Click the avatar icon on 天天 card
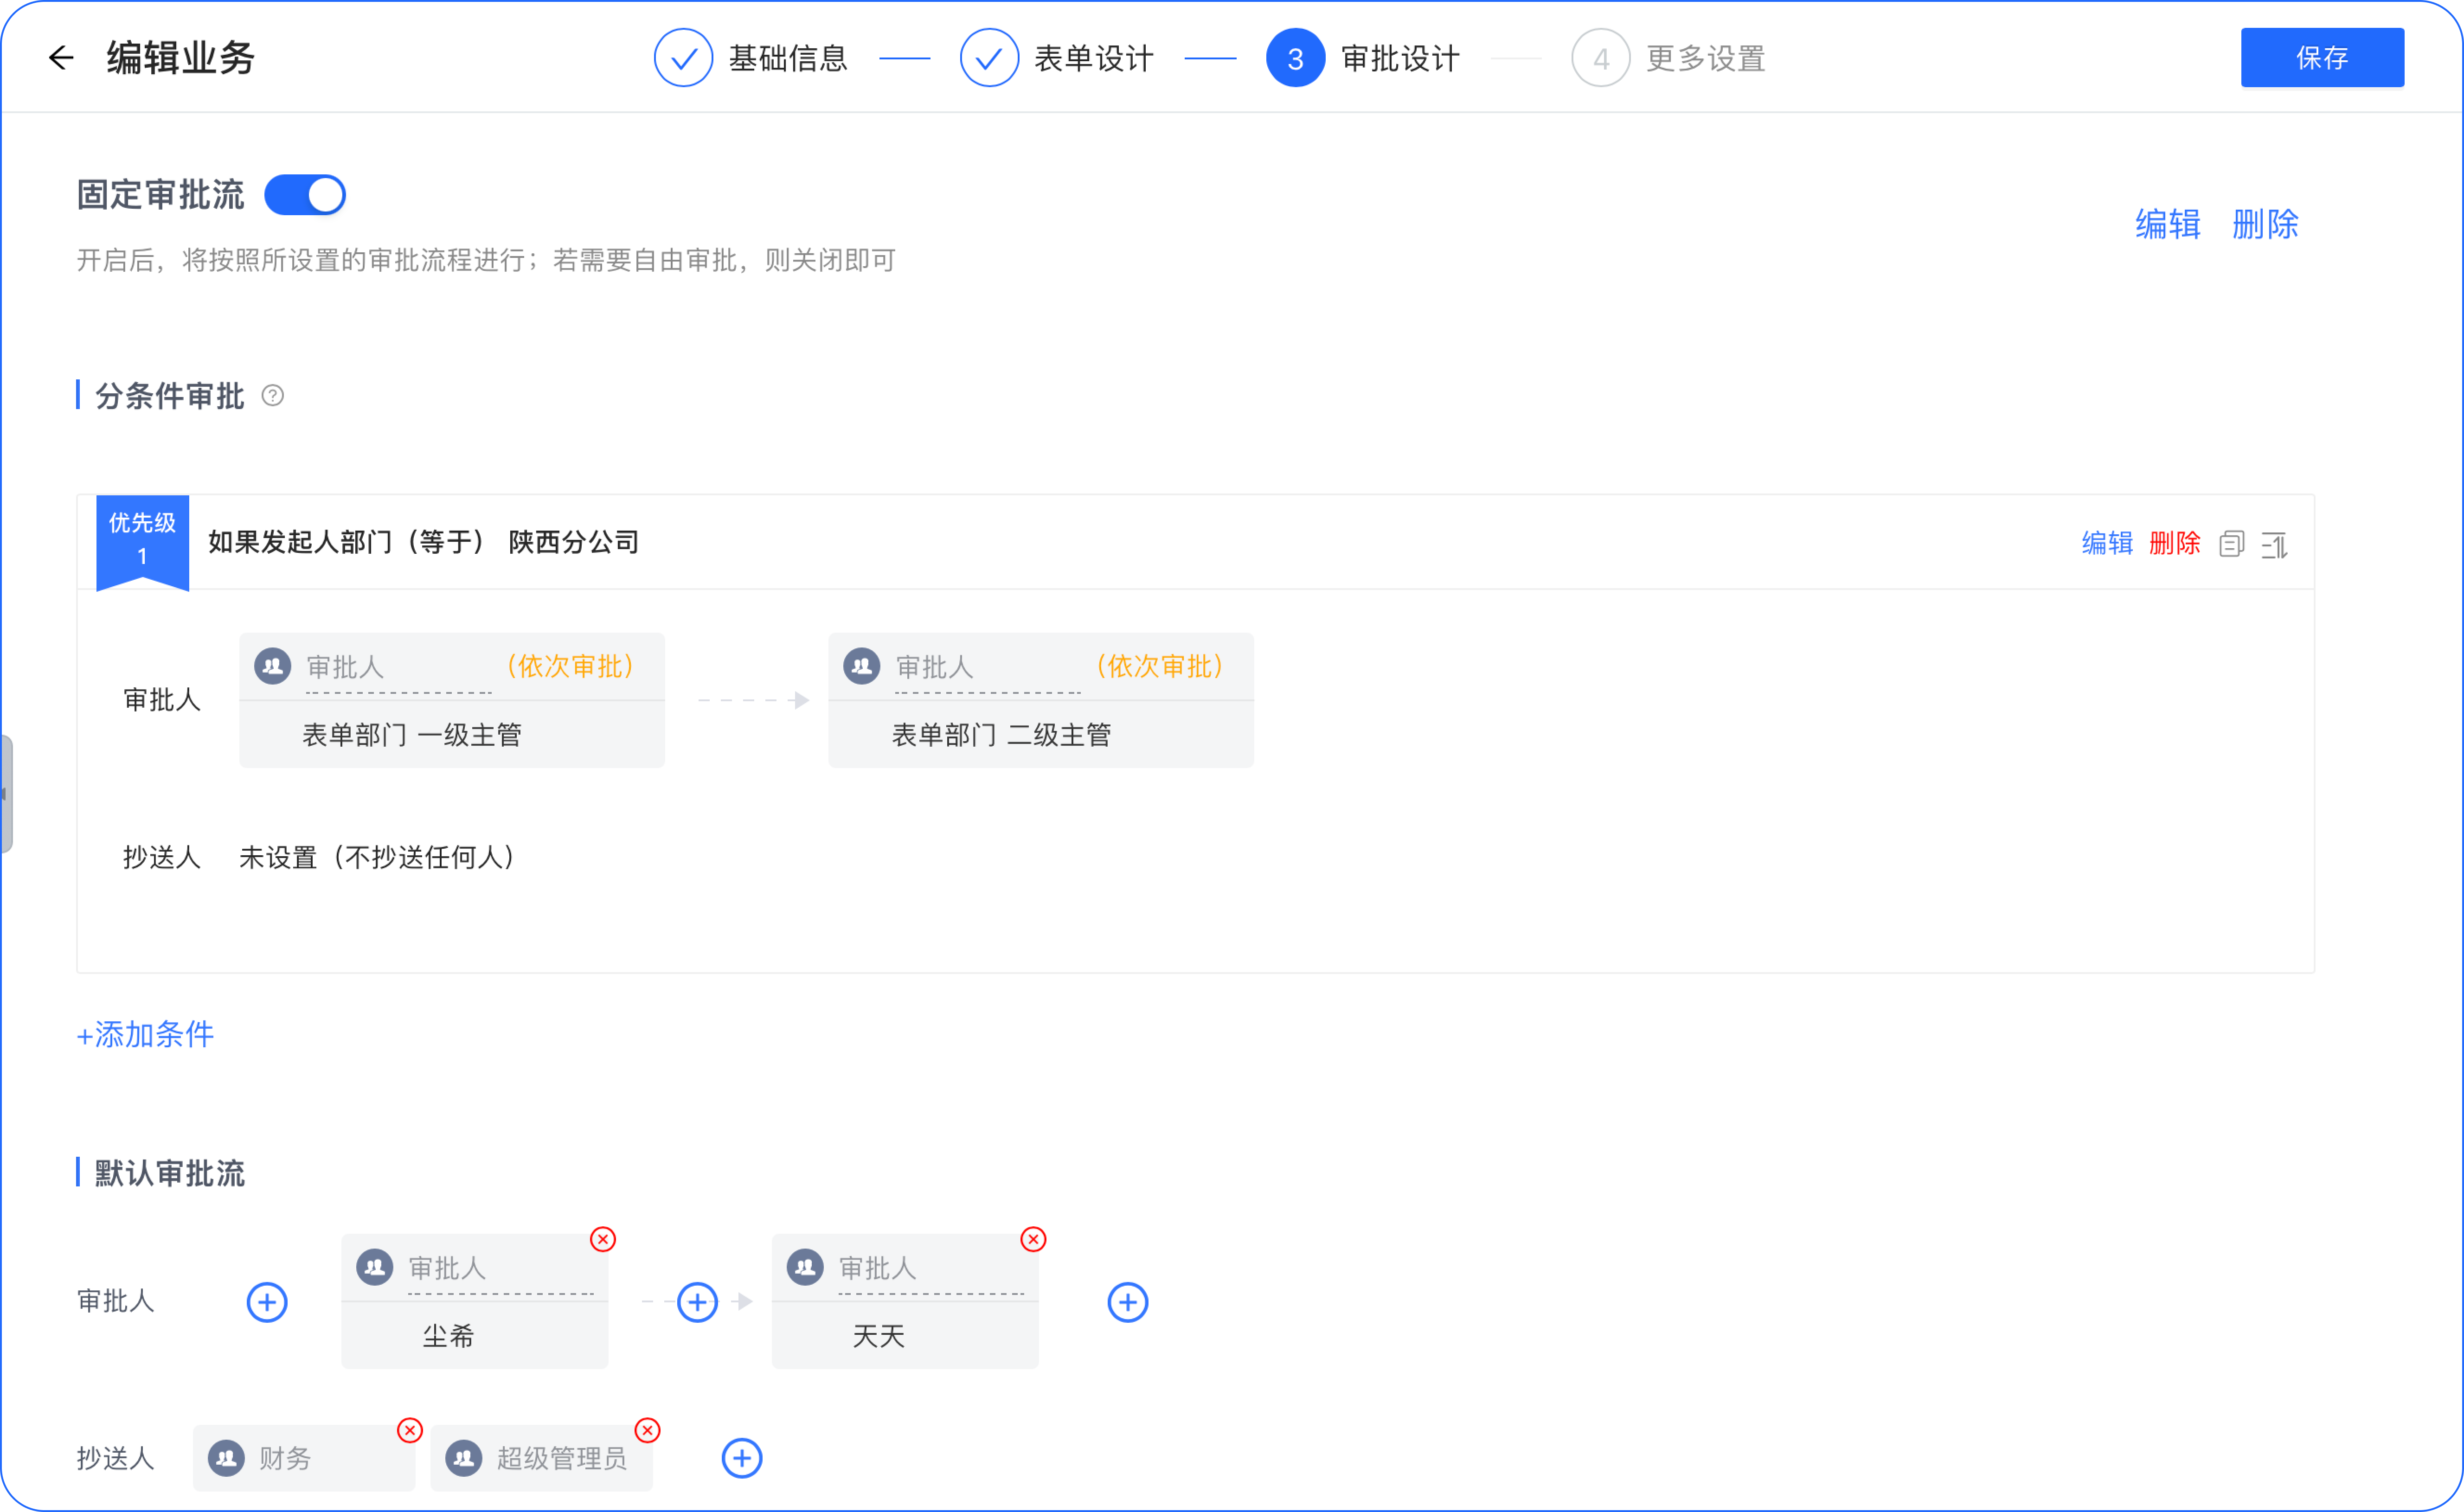 coord(805,1267)
